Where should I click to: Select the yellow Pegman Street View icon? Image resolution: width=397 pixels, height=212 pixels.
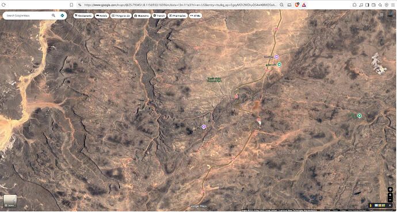(371, 205)
